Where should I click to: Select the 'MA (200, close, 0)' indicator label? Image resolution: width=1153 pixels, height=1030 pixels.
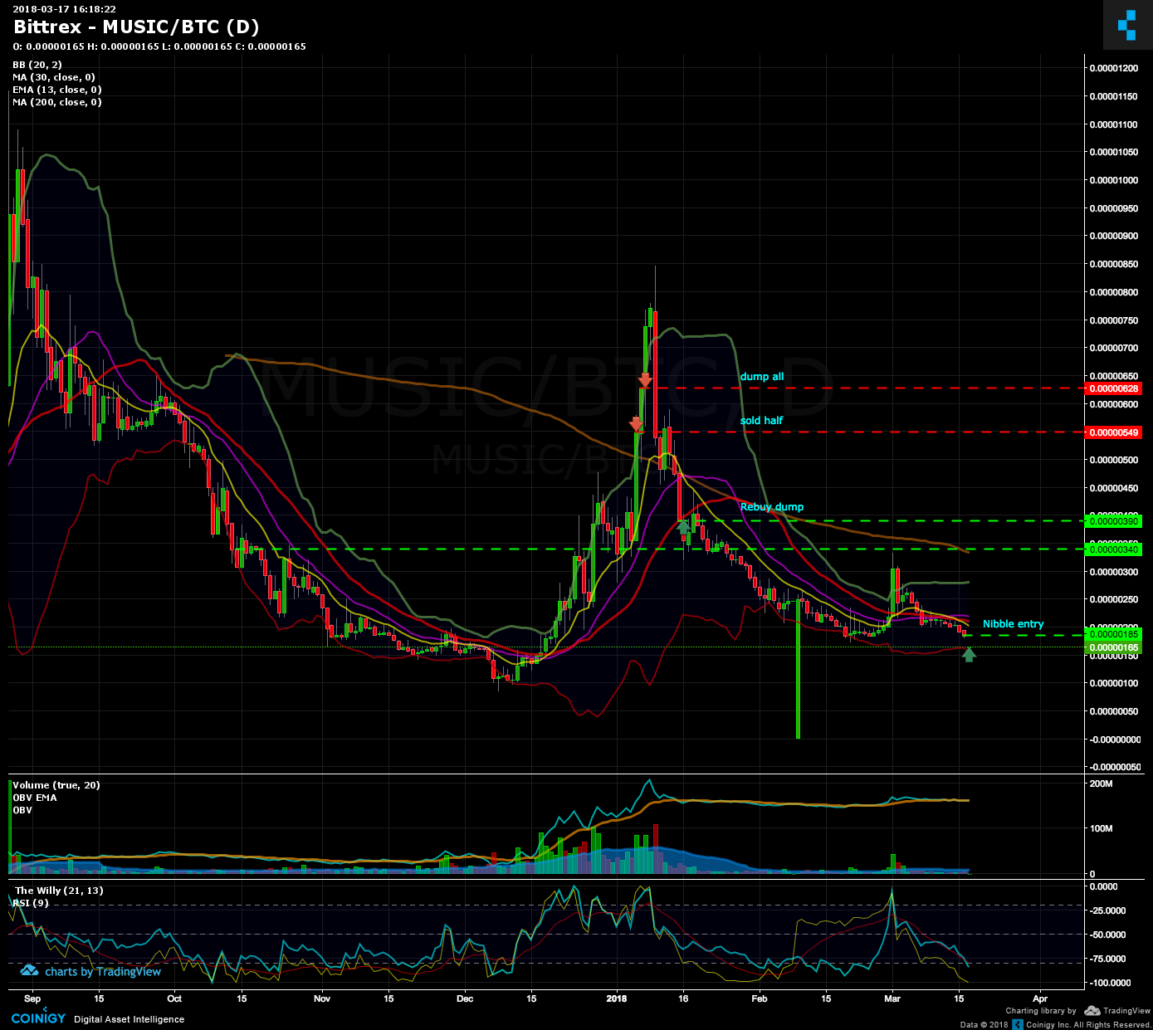[x=56, y=102]
